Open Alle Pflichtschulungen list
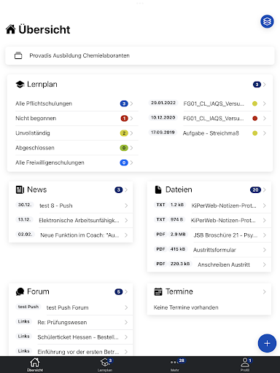Screen dimensions: 280x373 (74, 103)
